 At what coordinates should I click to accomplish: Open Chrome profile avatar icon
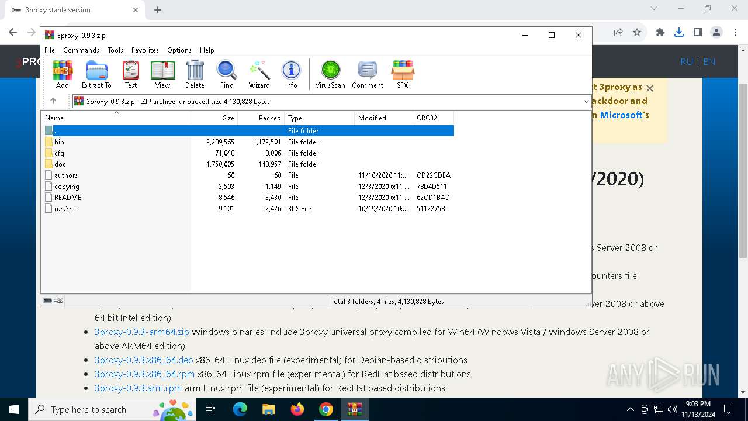[716, 33]
